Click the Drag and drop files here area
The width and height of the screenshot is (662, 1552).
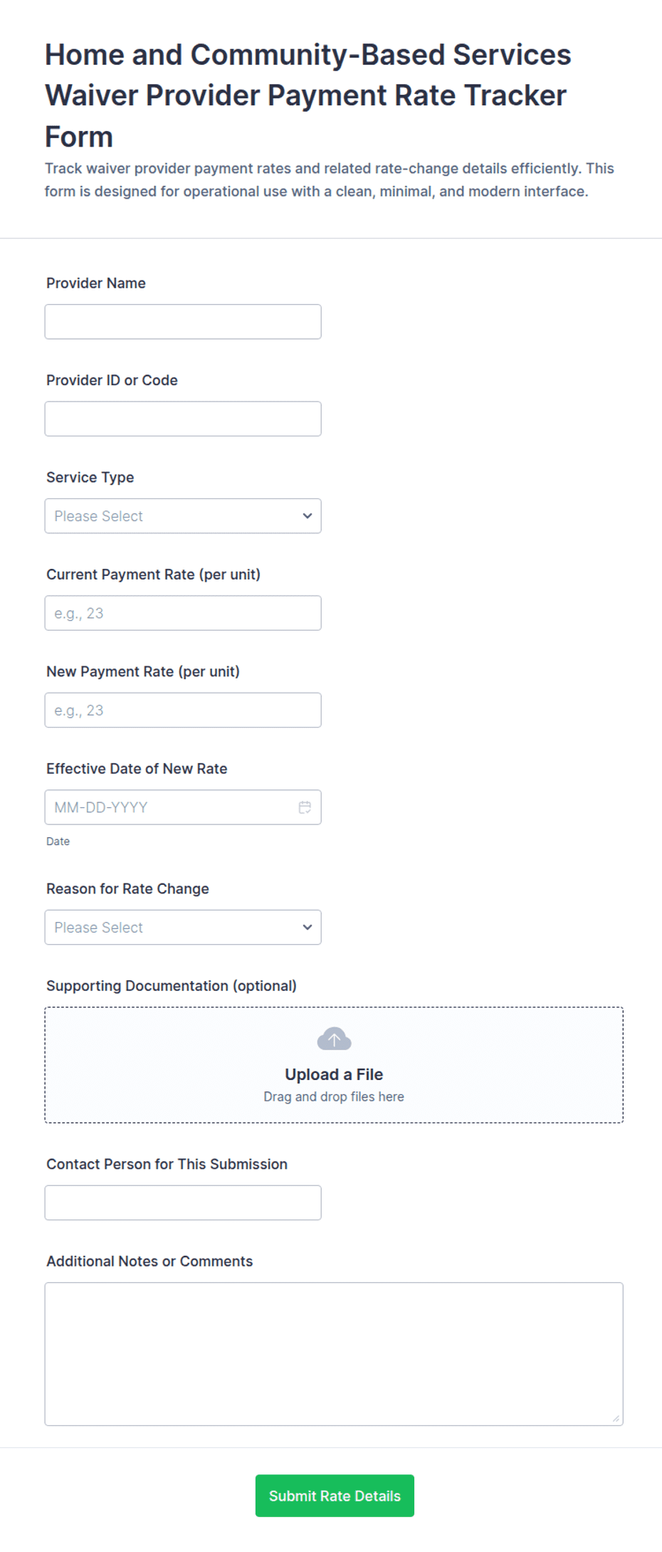[x=334, y=1096]
